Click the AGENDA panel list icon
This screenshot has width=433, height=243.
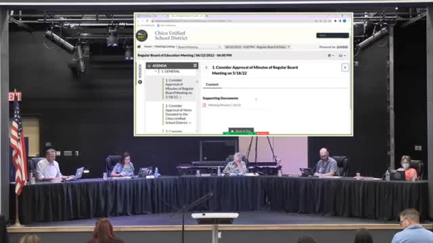149,66
